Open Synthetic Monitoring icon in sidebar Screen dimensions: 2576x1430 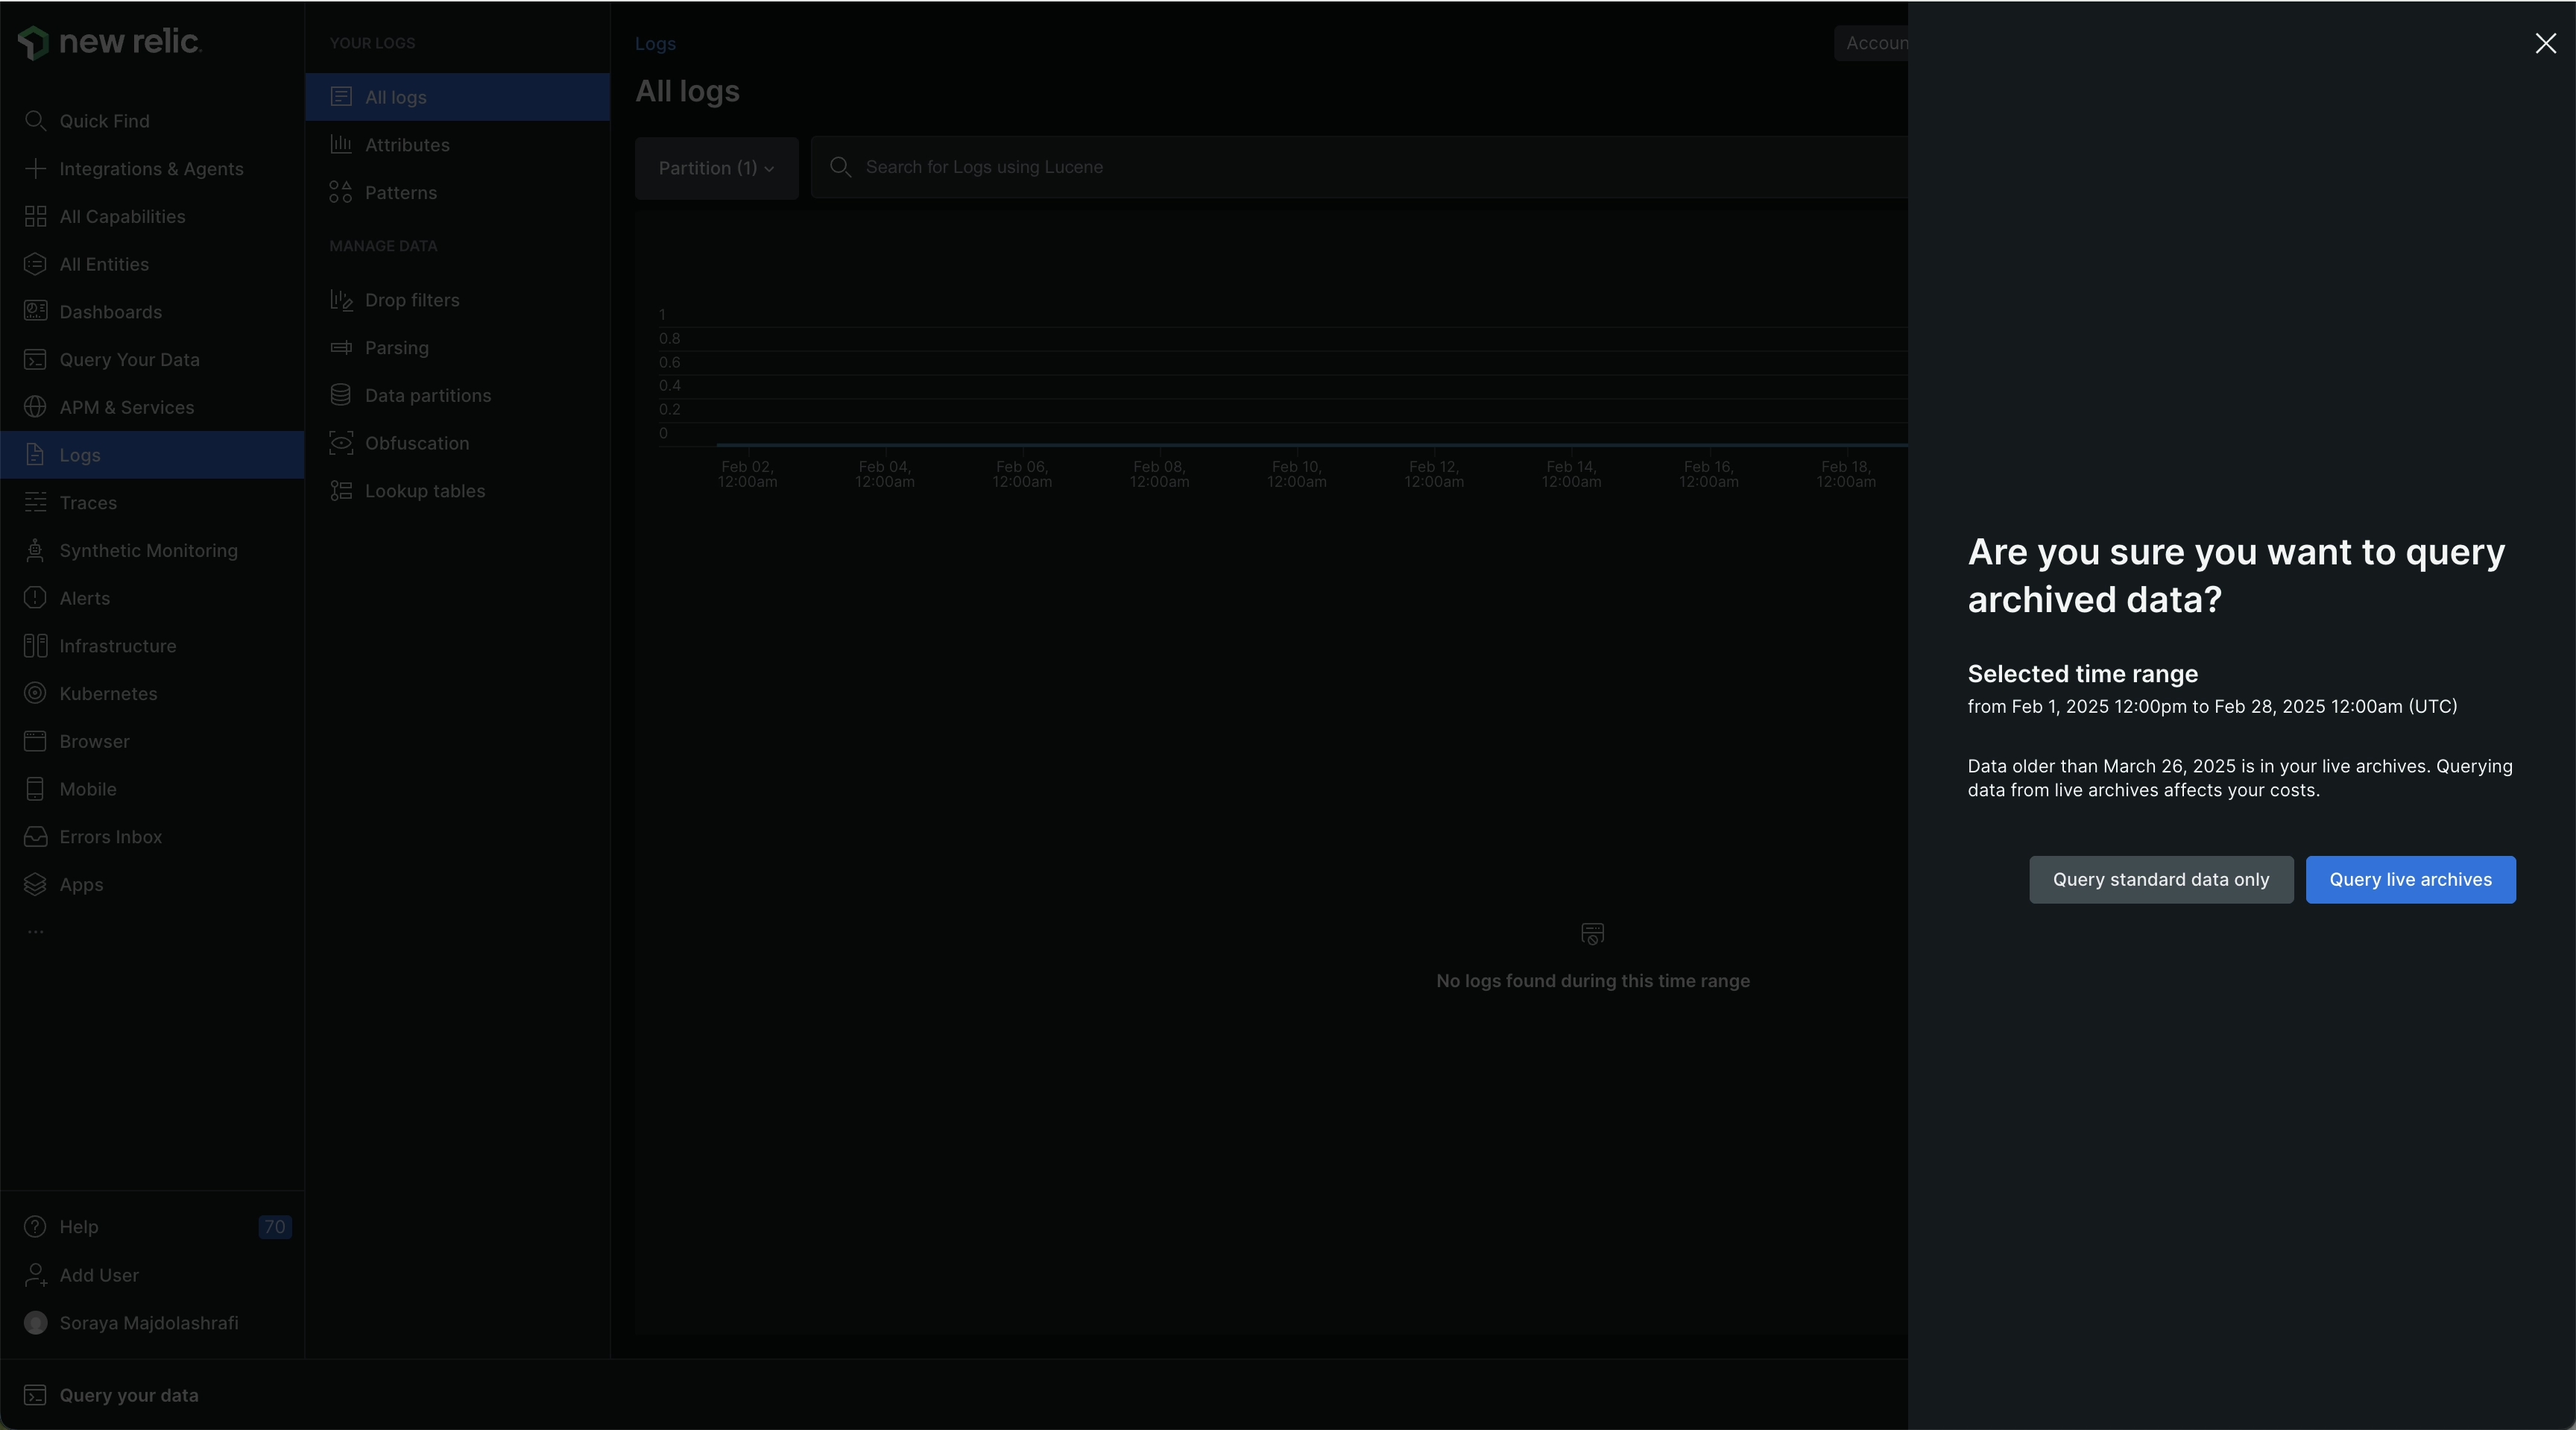(35, 551)
